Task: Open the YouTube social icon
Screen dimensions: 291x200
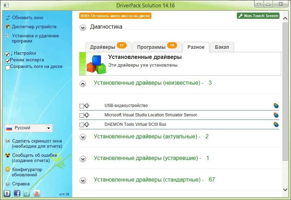Action: click(37, 193)
